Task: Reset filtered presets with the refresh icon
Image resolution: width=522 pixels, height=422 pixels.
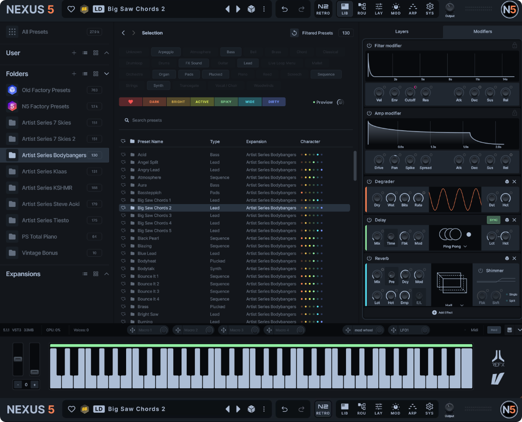Action: (x=294, y=33)
